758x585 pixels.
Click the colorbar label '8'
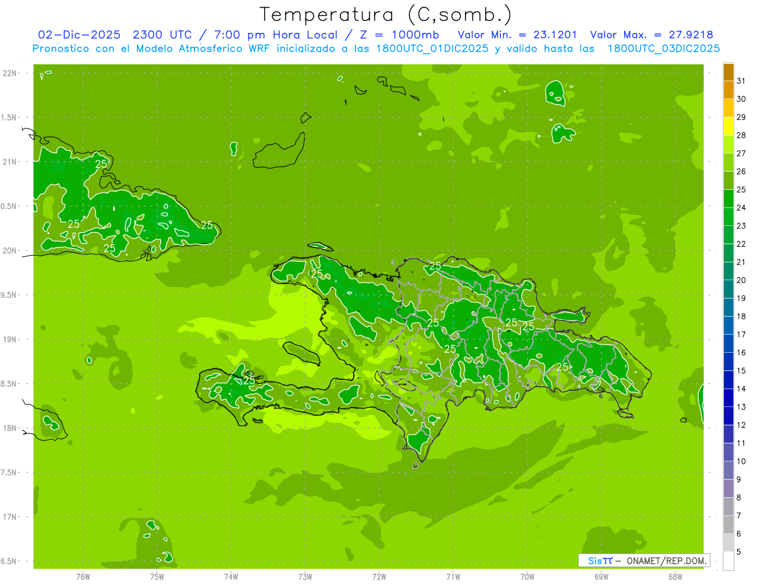(x=739, y=497)
